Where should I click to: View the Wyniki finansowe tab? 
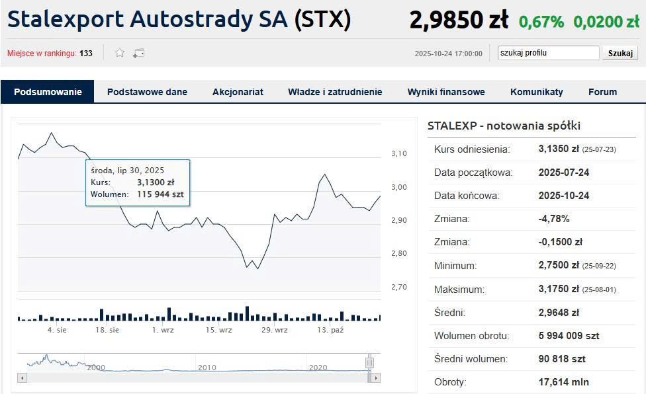(x=446, y=92)
